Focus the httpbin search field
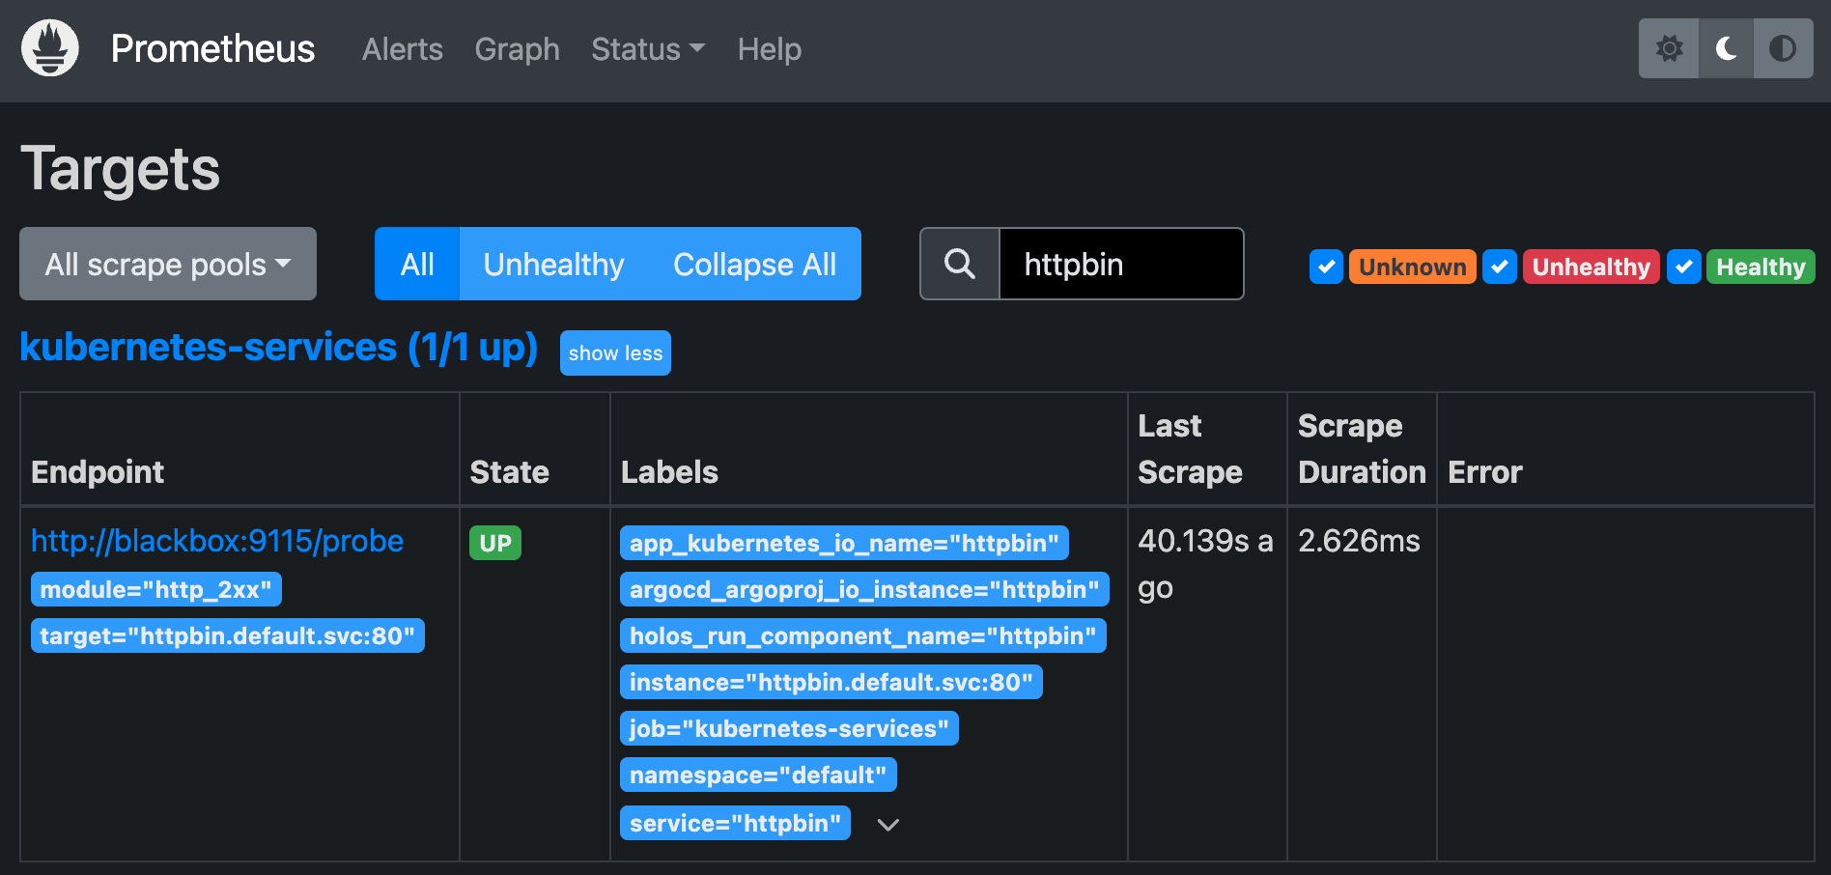The width and height of the screenshot is (1831, 875). click(1121, 264)
